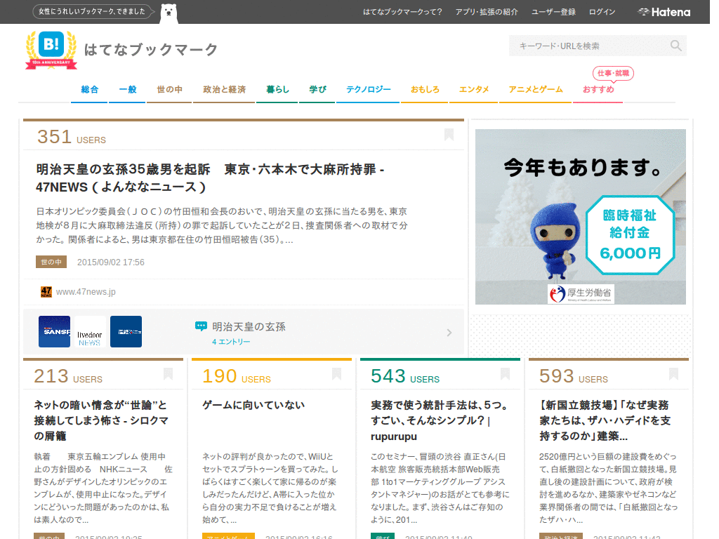Open the ゲームに向いていない article title
719x539 pixels.
(253, 405)
